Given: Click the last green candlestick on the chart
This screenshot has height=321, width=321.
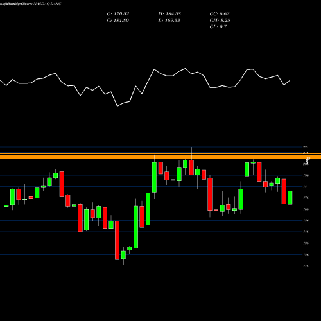Looking at the screenshot, I should tap(290, 198).
